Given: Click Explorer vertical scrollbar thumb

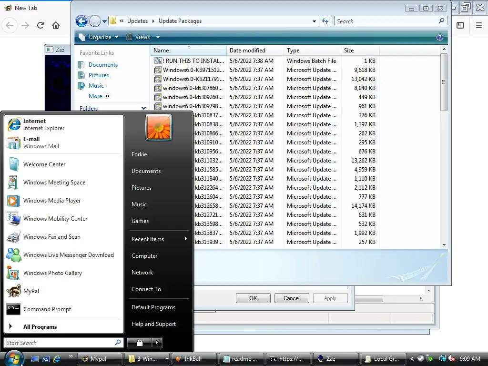Looking at the screenshot, I should click(x=444, y=82).
